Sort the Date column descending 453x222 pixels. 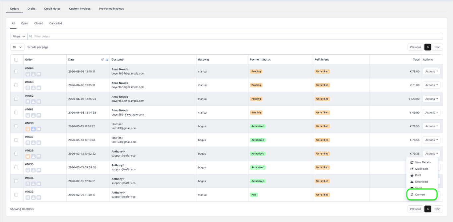point(107,60)
